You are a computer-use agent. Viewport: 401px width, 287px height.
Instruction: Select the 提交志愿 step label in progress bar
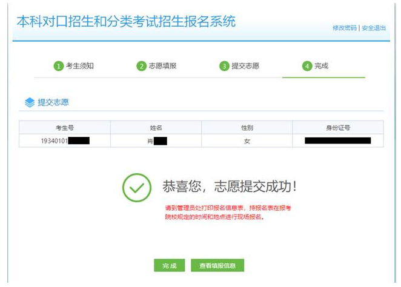pyautogui.click(x=245, y=66)
